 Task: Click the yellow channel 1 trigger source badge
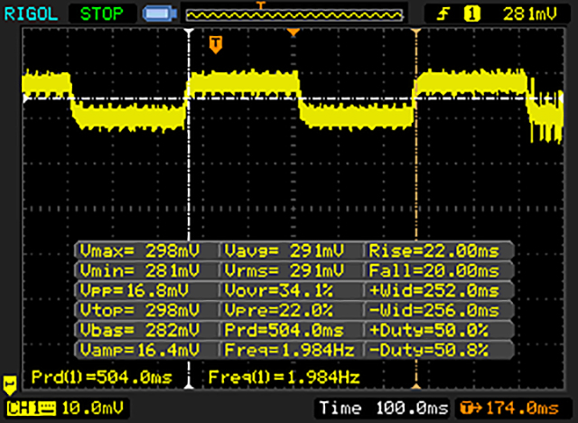472,14
